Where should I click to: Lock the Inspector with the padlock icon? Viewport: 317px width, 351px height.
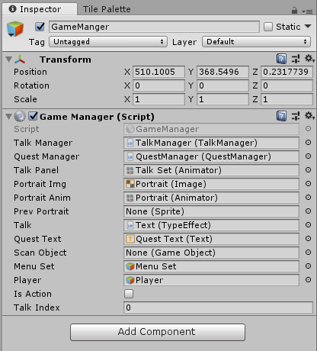[294, 11]
